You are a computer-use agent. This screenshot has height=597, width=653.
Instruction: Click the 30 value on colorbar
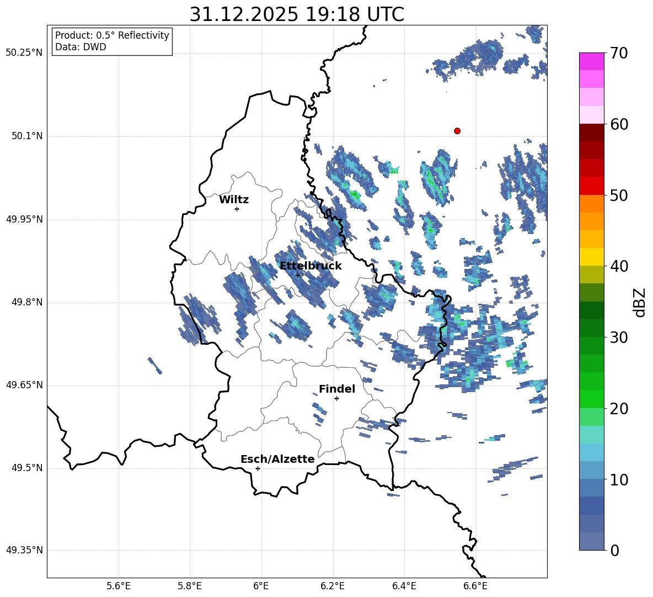tap(619, 337)
